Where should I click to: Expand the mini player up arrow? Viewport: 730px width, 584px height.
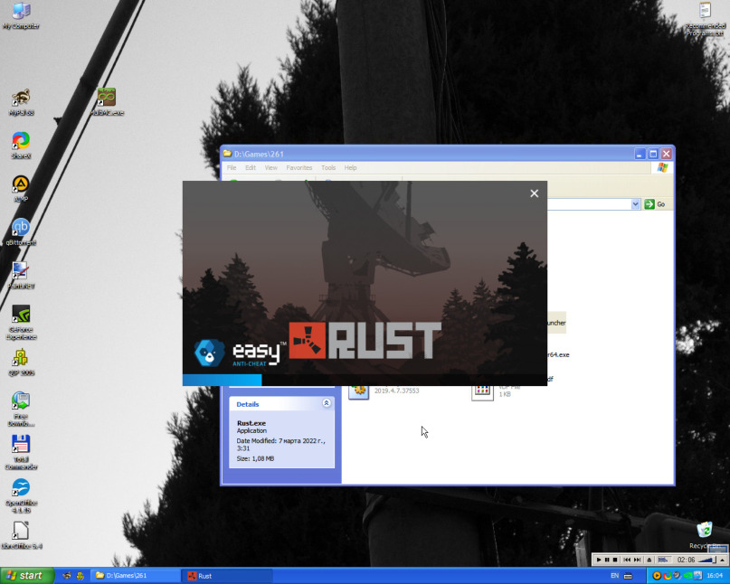coord(723,560)
